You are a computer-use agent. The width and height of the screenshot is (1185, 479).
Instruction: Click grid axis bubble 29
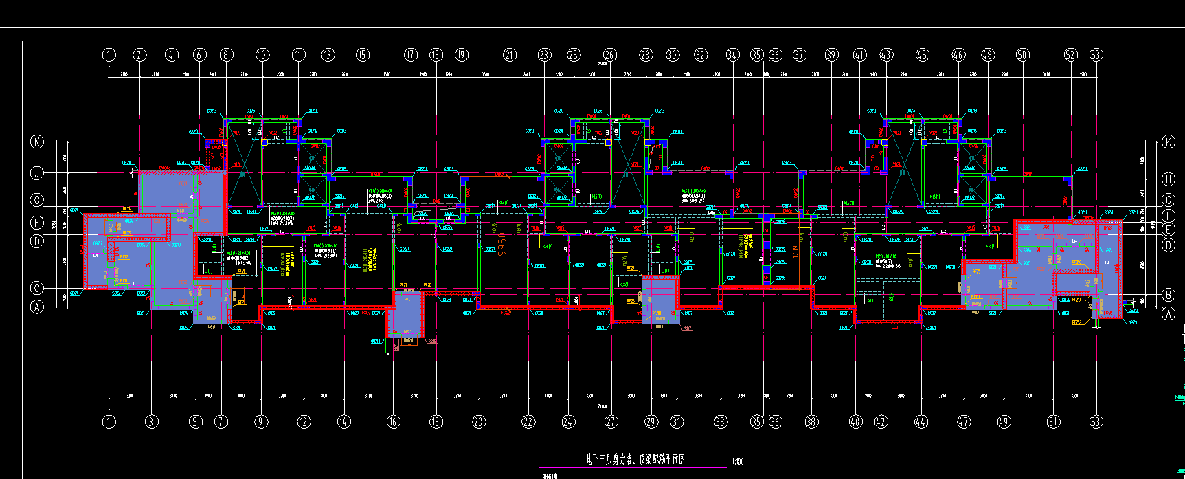[x=651, y=421]
